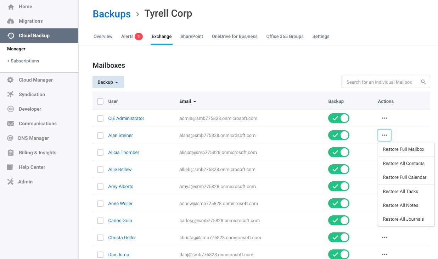
Task: Check the checkbox for Amy Alberts
Action: [x=100, y=186]
